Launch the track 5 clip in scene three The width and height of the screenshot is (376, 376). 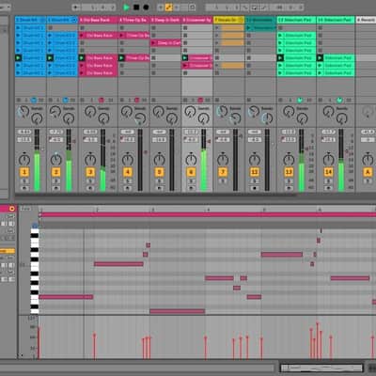pos(153,43)
